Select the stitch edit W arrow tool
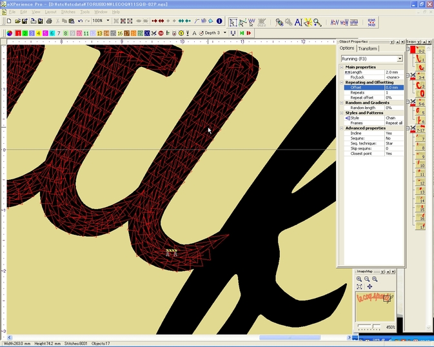434x347 pixels. (252, 23)
